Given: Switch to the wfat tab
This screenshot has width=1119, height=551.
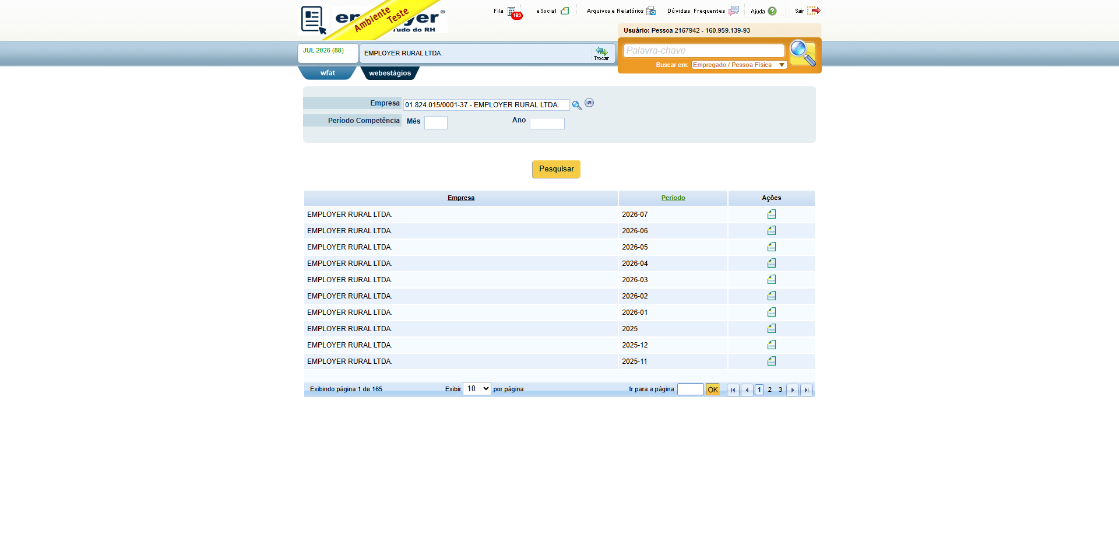Looking at the screenshot, I should 328,73.
